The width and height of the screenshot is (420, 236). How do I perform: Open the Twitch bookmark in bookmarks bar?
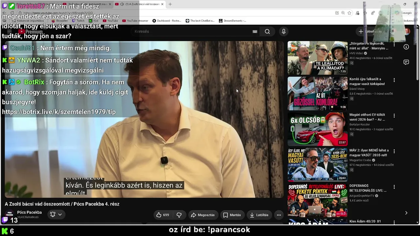[x=78, y=21]
